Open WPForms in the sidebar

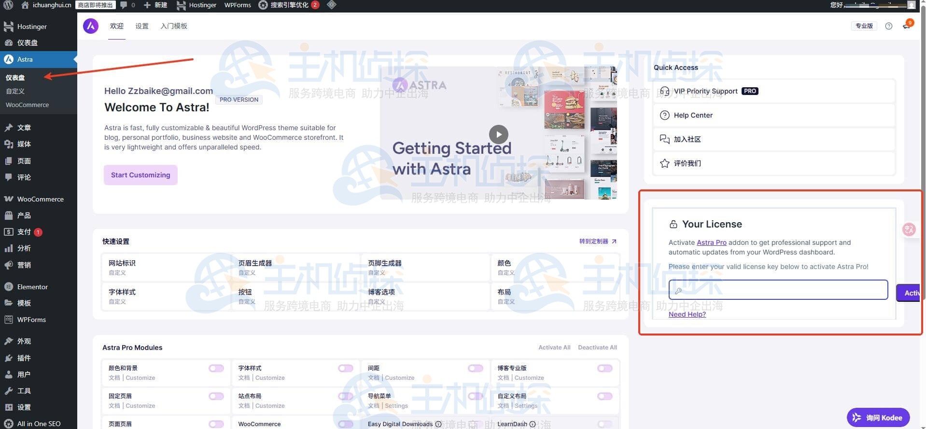[x=39, y=320]
